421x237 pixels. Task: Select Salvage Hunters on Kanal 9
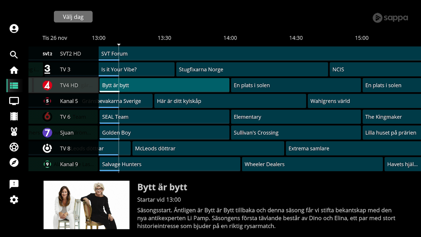coord(170,164)
